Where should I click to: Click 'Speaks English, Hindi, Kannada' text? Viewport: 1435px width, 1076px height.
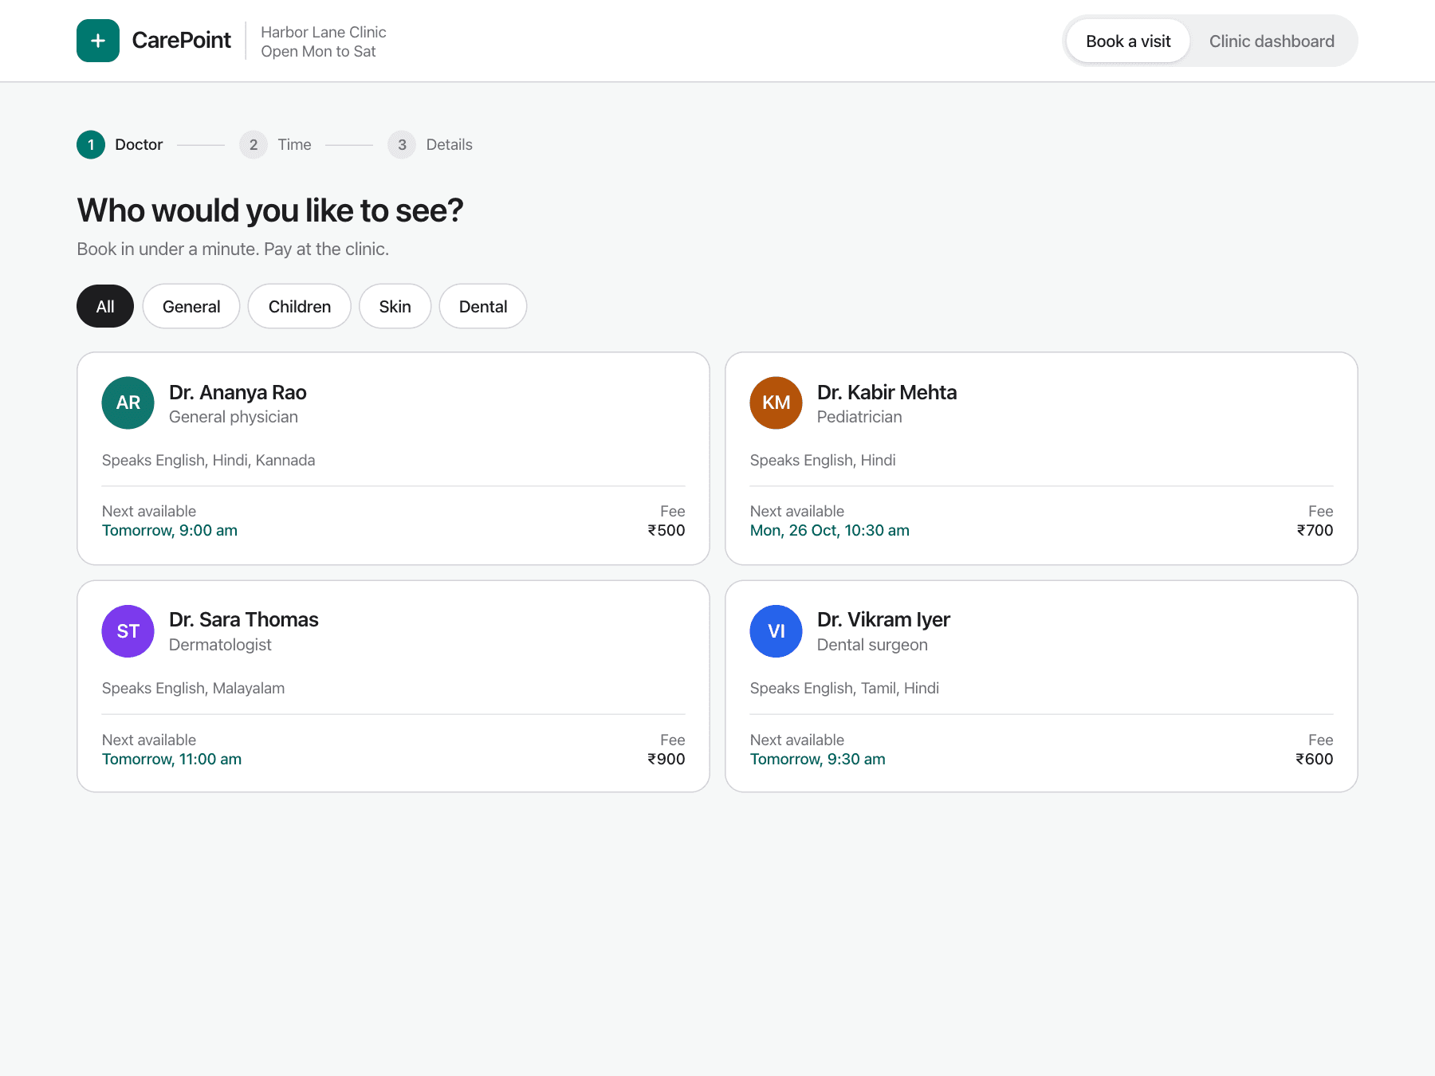point(208,460)
